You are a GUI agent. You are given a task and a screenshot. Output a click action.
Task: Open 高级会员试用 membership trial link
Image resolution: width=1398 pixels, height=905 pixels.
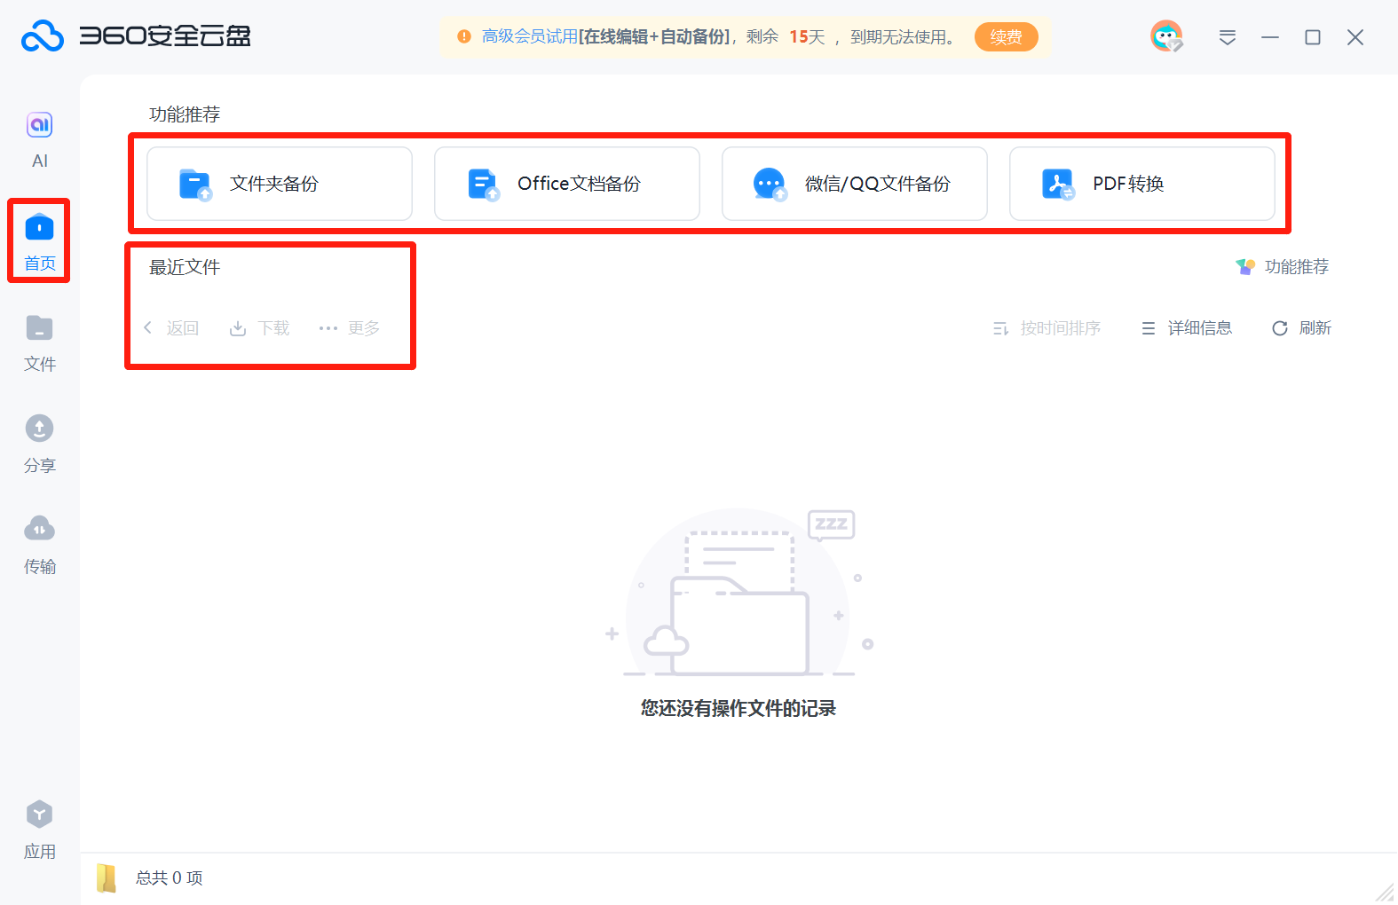click(530, 37)
